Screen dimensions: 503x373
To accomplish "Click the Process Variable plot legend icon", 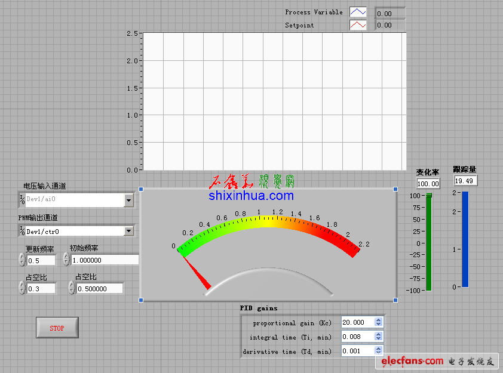I will (x=358, y=13).
